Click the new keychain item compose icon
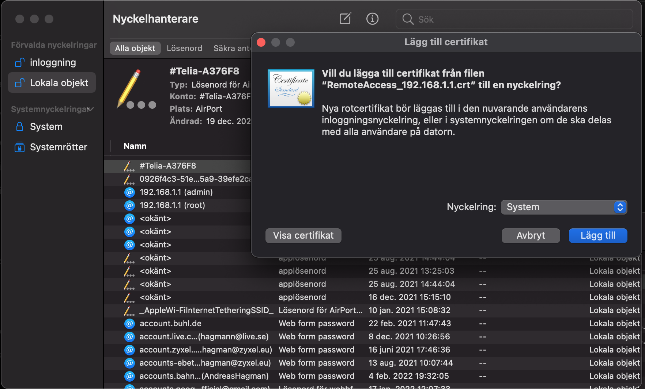This screenshot has height=389, width=645. point(345,19)
